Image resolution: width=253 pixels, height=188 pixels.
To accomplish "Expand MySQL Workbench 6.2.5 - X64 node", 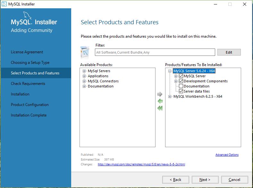I will click(x=170, y=96).
